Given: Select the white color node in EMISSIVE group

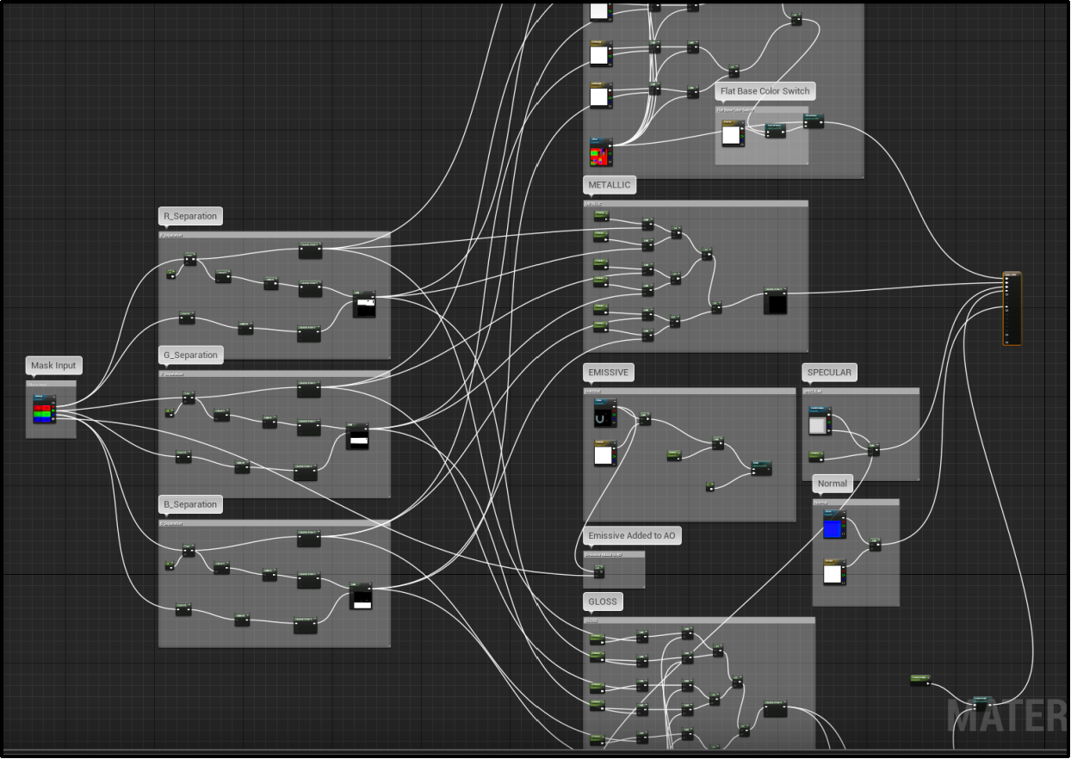Looking at the screenshot, I should (x=605, y=453).
